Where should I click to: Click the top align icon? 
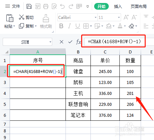tap(146, 16)
